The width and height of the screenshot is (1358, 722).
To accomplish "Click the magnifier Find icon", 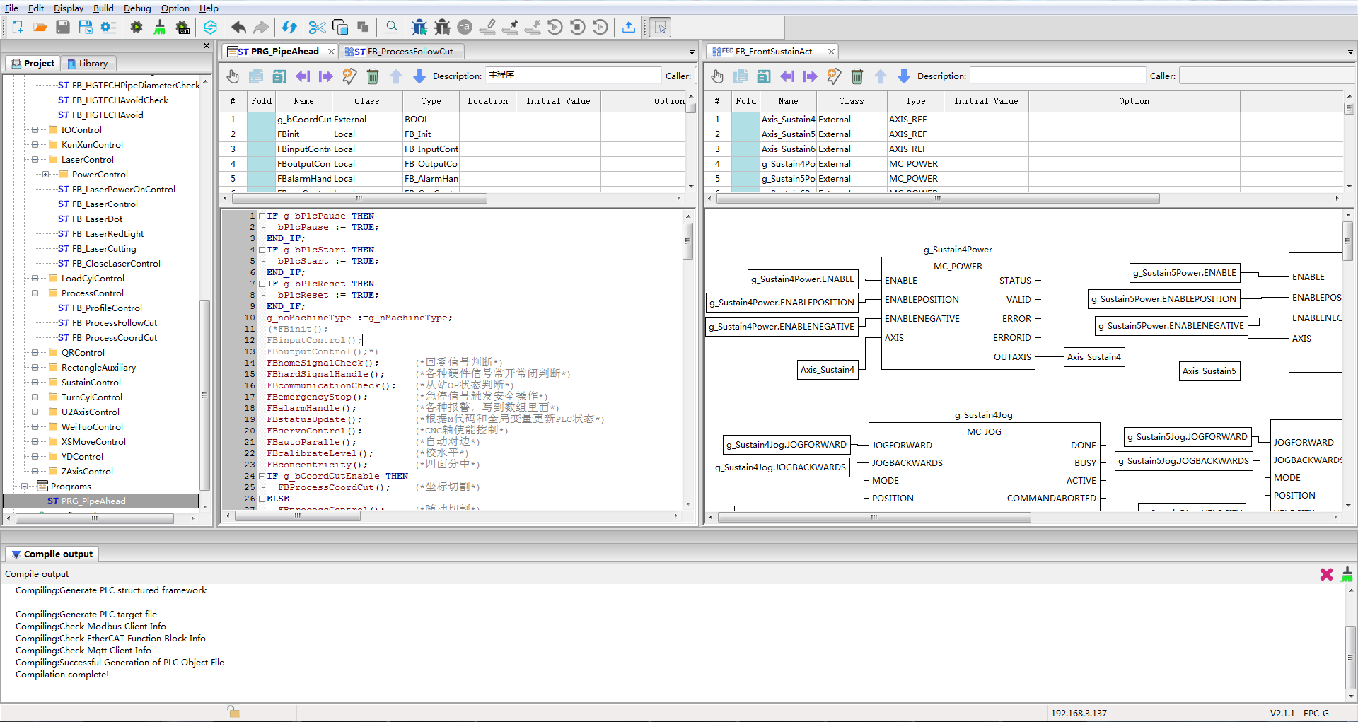I will pyautogui.click(x=391, y=28).
